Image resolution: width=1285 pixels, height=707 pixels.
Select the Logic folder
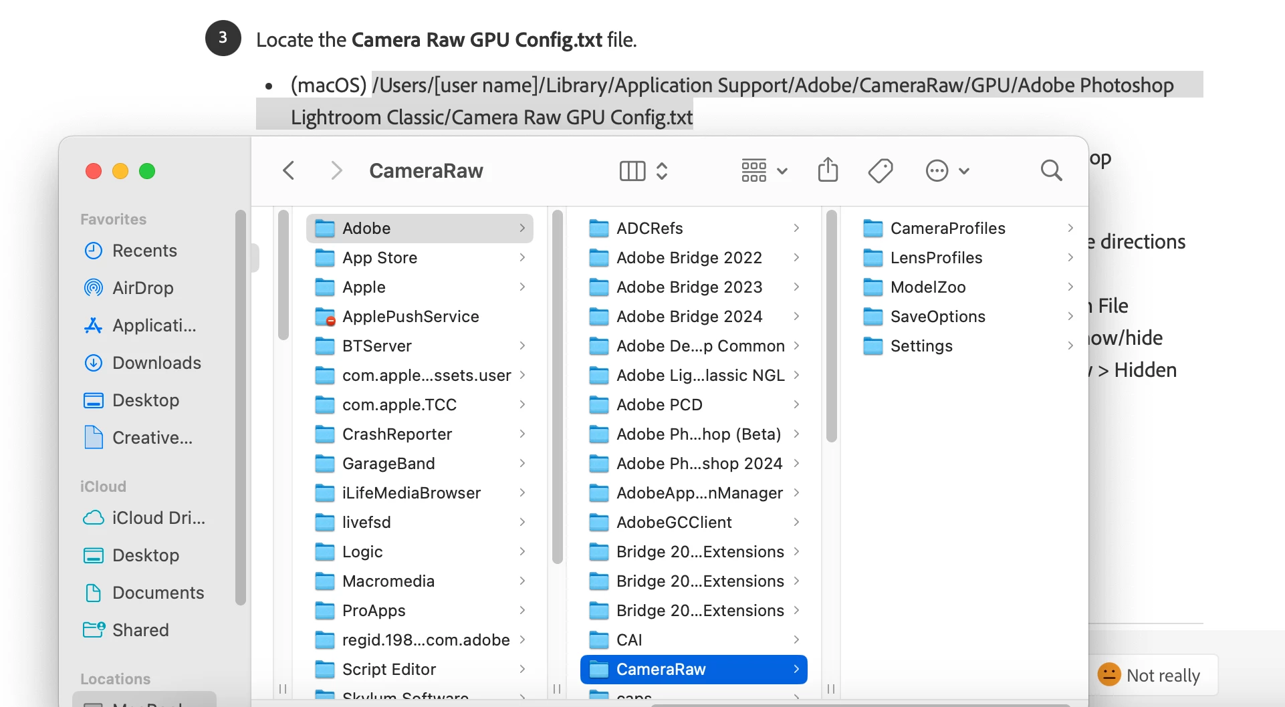(x=419, y=552)
